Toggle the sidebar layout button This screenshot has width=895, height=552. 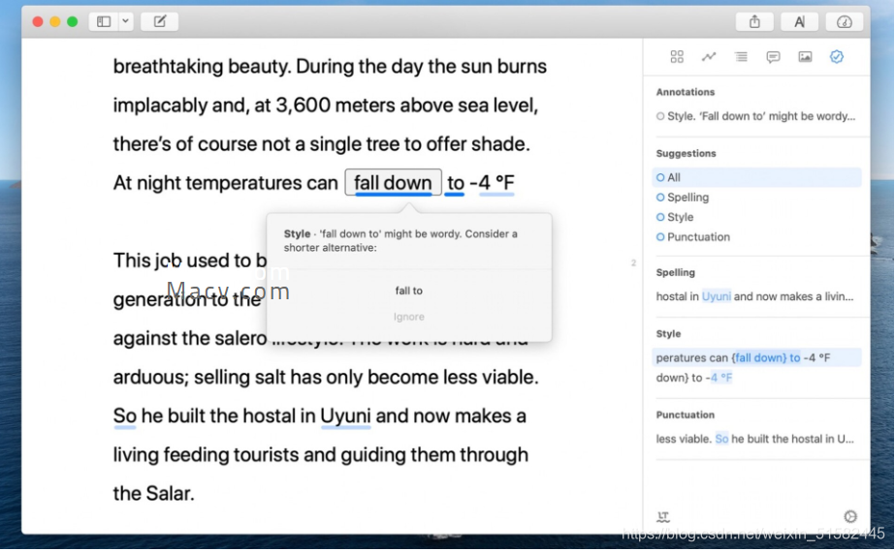[104, 21]
